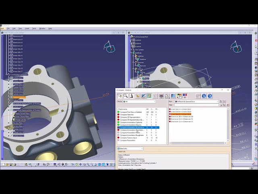Open the Tools menu
Screen dimensions: 258x194
coord(34,28)
